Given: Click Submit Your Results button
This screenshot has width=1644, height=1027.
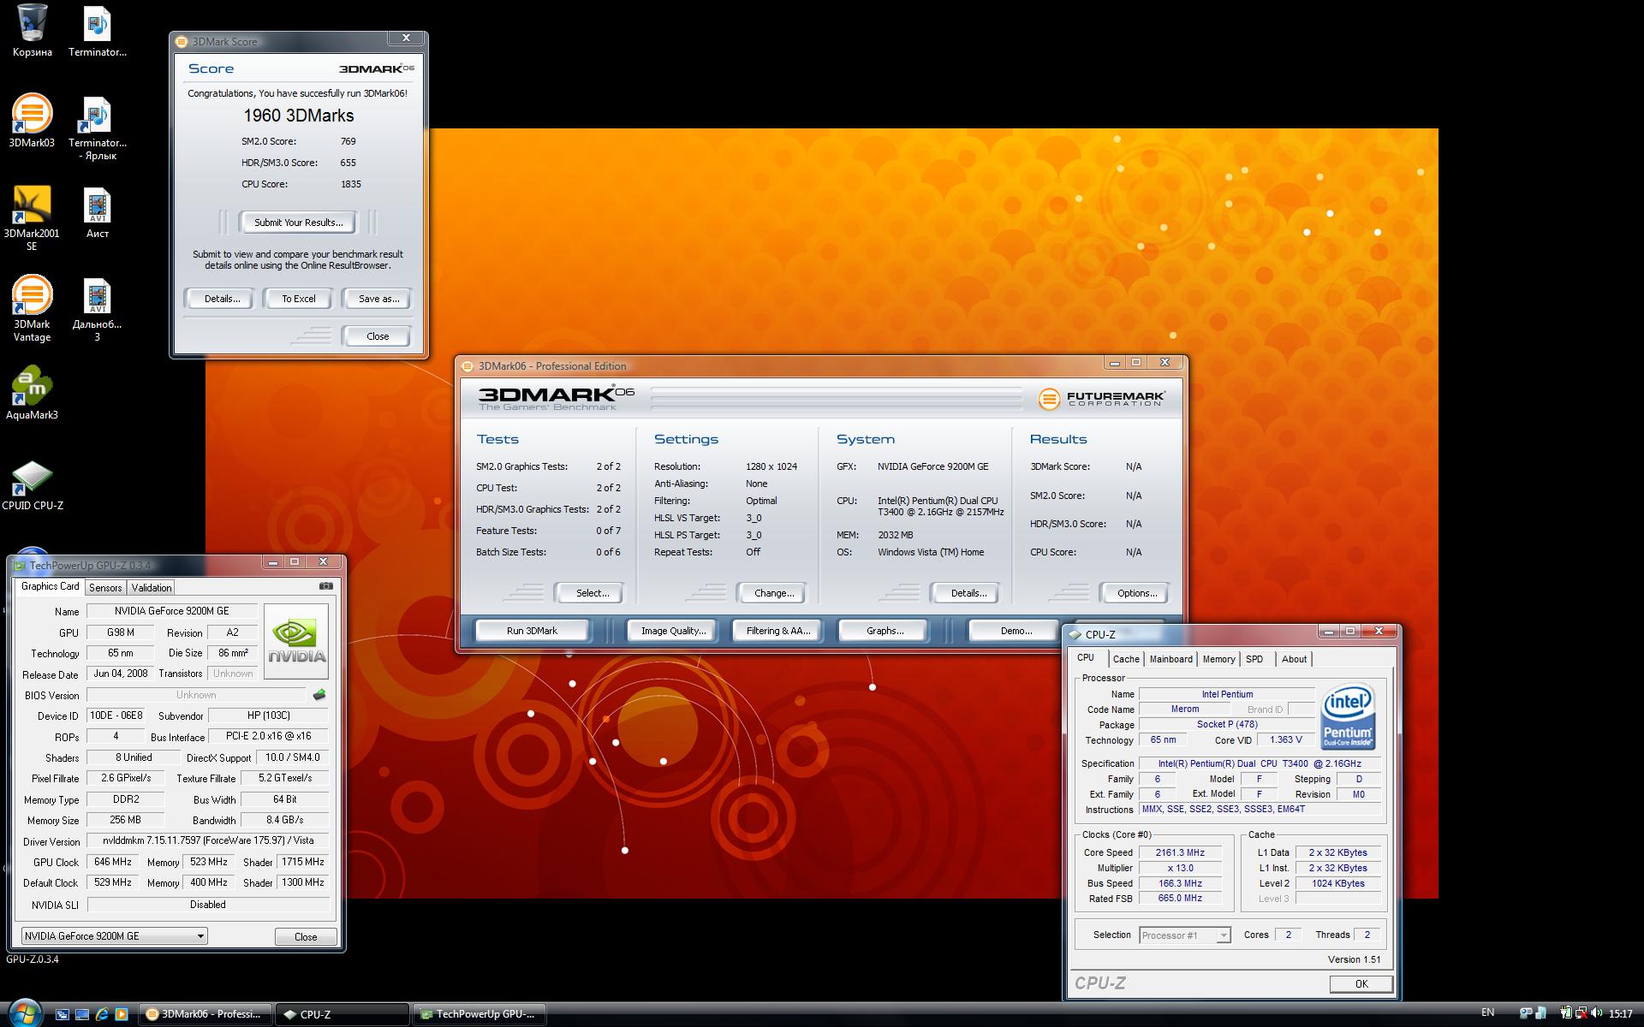Looking at the screenshot, I should coord(298,223).
